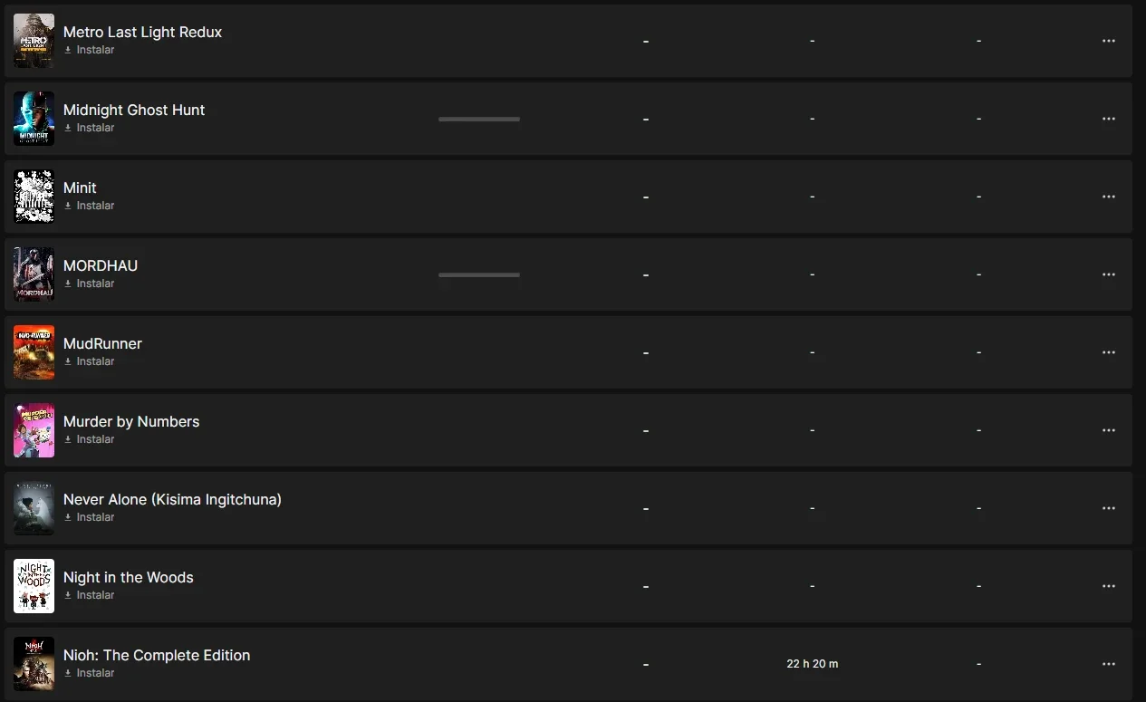Click Instalar under MudRunner
This screenshot has width=1146, height=702.
click(89, 361)
